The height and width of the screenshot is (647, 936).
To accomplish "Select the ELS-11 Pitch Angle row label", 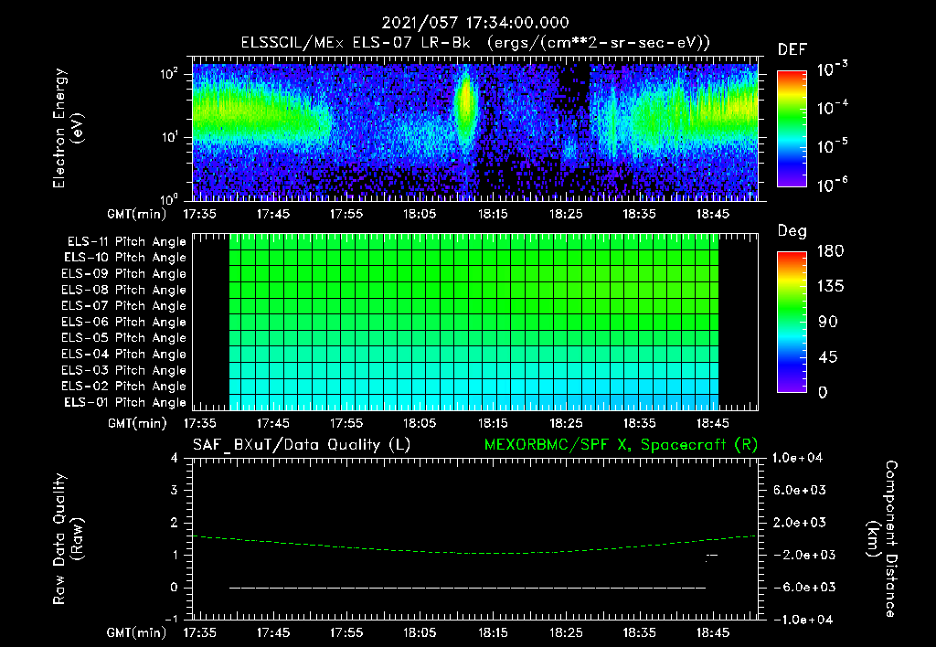I will point(126,242).
